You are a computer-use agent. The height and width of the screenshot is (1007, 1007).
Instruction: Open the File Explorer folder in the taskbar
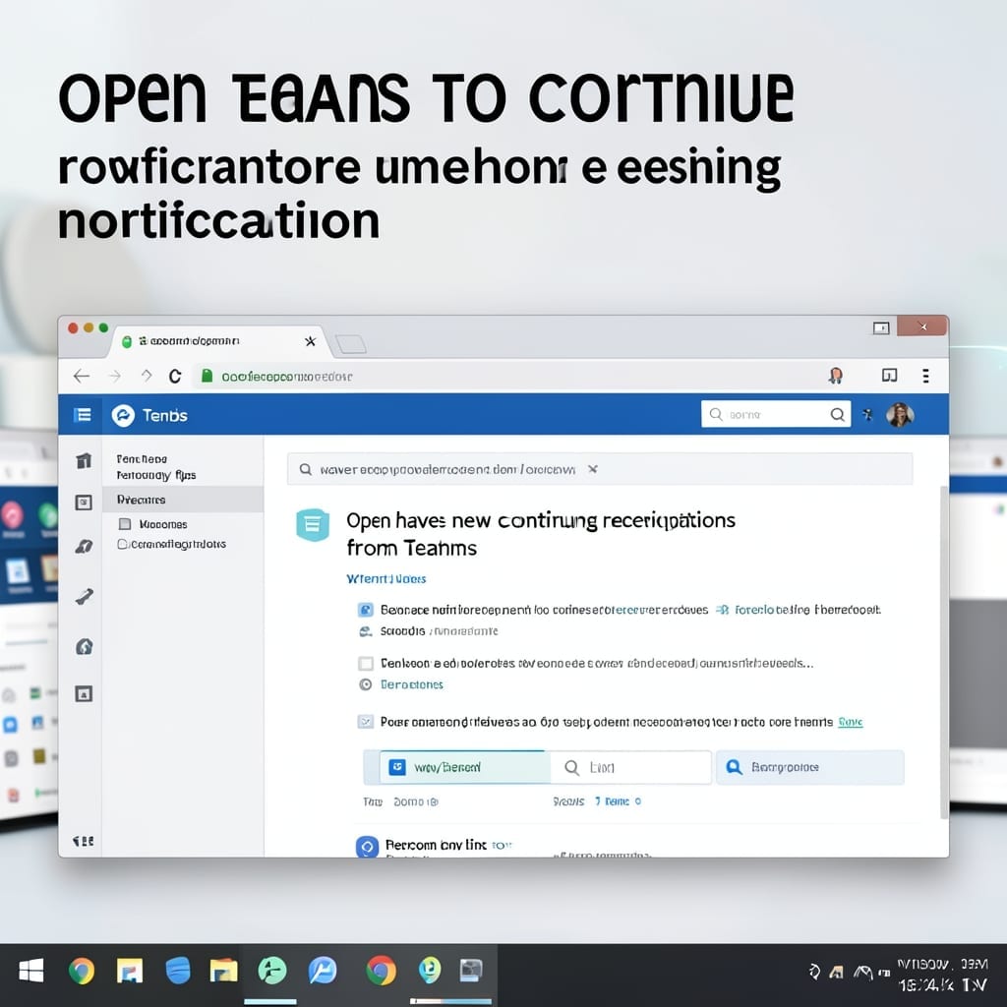[x=223, y=971]
